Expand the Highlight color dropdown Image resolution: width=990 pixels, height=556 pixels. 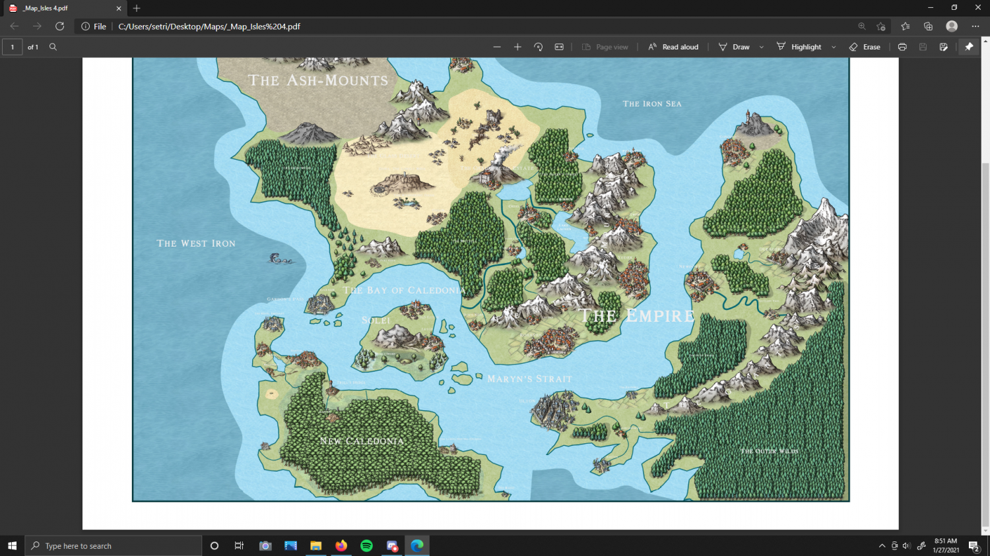pos(834,47)
